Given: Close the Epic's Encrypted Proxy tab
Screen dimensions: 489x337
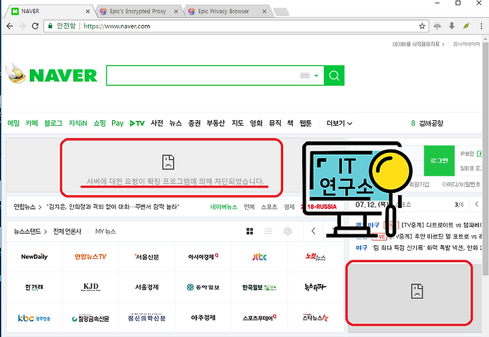Looking at the screenshot, I should (x=176, y=12).
